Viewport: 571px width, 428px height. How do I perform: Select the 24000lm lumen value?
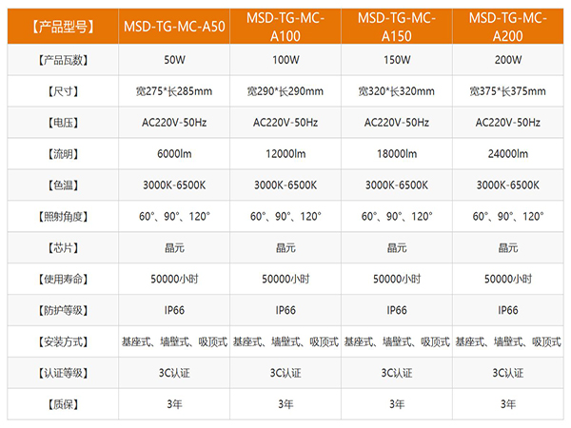(x=508, y=154)
